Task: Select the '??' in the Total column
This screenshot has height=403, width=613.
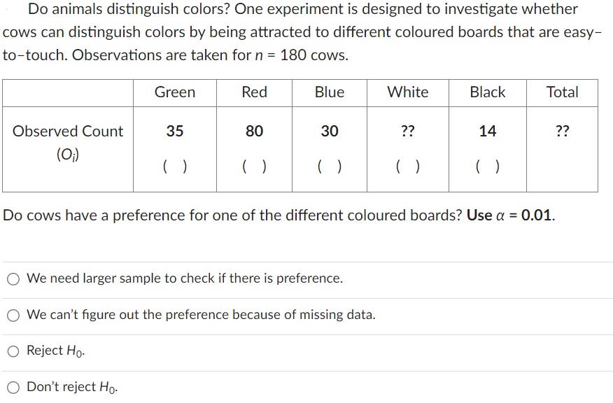Action: click(x=563, y=130)
